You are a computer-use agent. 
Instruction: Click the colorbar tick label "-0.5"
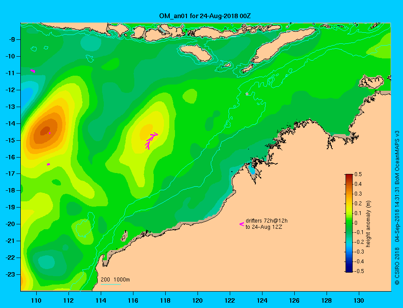point(359,271)
